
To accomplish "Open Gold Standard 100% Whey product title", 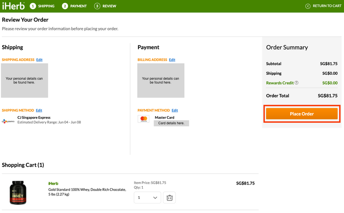I will click(x=87, y=192).
